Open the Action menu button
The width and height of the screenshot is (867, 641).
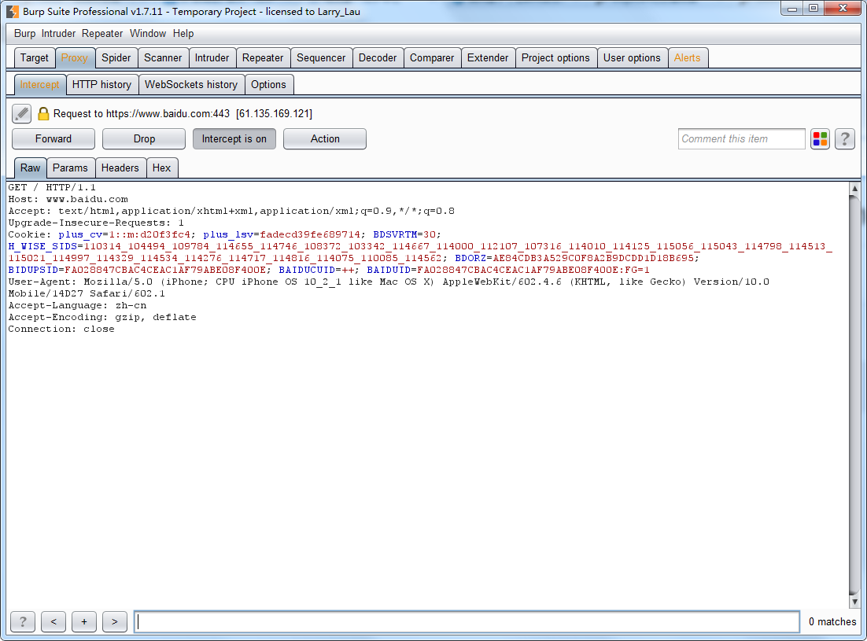point(325,139)
